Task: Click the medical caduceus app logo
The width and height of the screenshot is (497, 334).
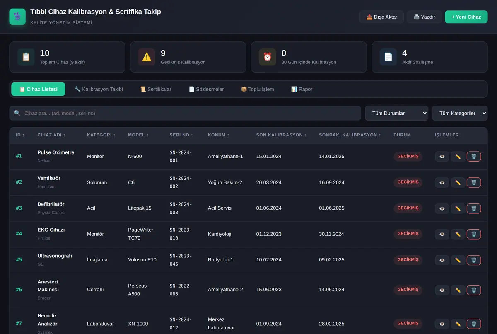Action: click(17, 17)
